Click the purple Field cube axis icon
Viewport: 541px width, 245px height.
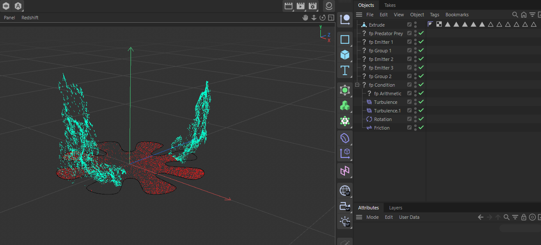tap(345, 154)
